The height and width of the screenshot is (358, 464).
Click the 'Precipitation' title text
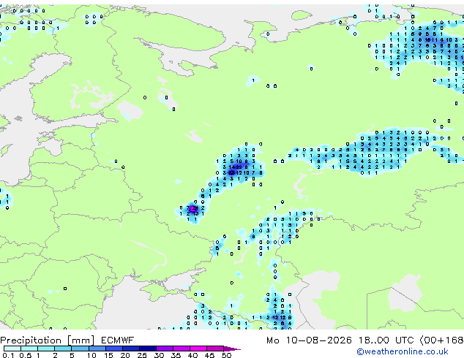pyautogui.click(x=31, y=340)
